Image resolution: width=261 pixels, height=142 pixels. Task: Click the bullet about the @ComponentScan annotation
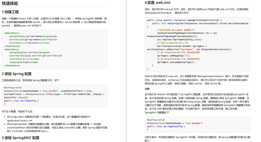coord(57,128)
